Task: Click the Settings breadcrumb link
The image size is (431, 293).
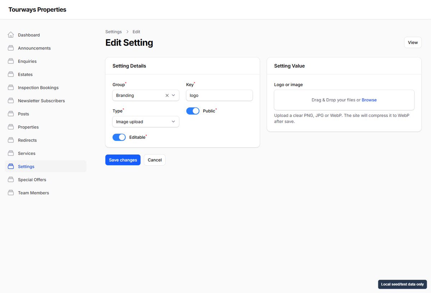Action: coord(113,32)
